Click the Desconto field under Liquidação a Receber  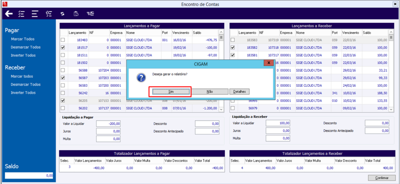pos(377,123)
